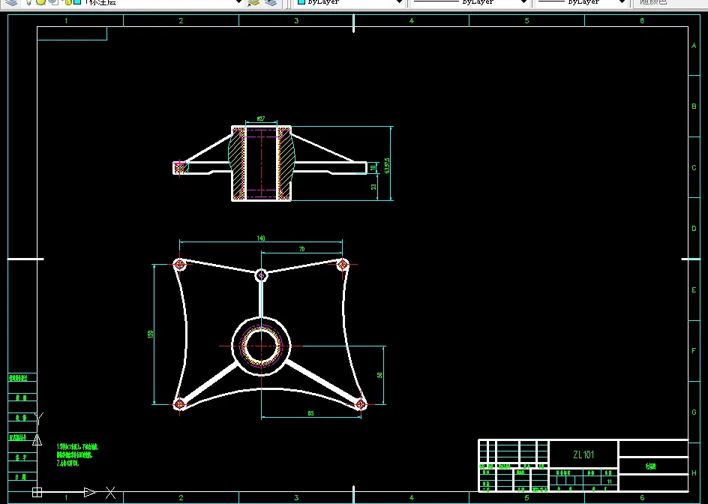Viewport: 708px width, 504px height.
Task: Click the Layer Previous icon
Action: [271, 2]
